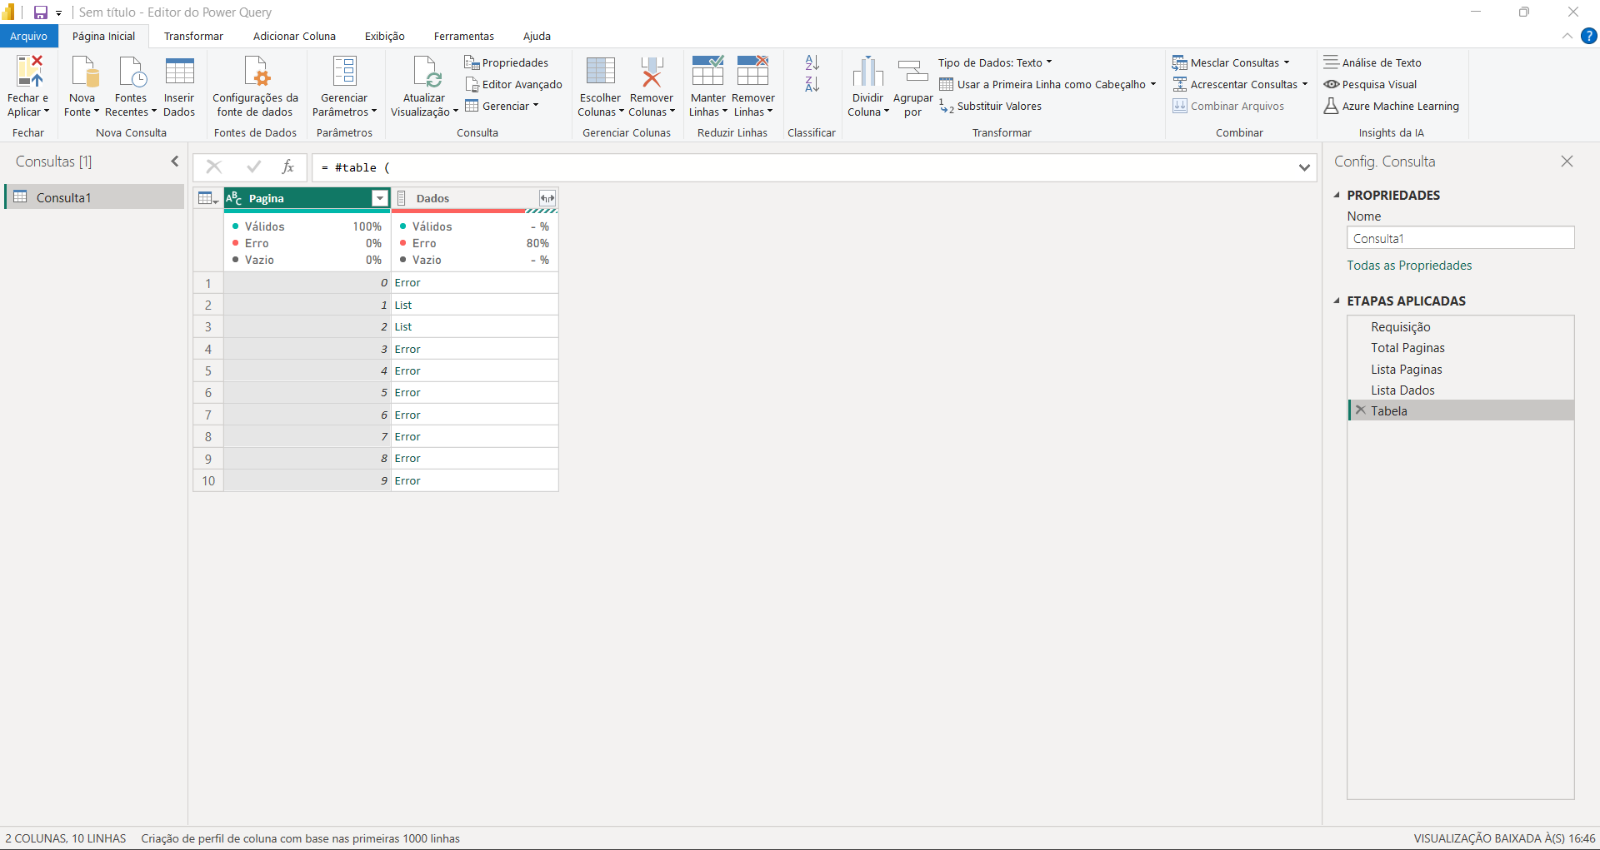Confirm formula with checkmark
The height and width of the screenshot is (850, 1600).
pos(253,167)
